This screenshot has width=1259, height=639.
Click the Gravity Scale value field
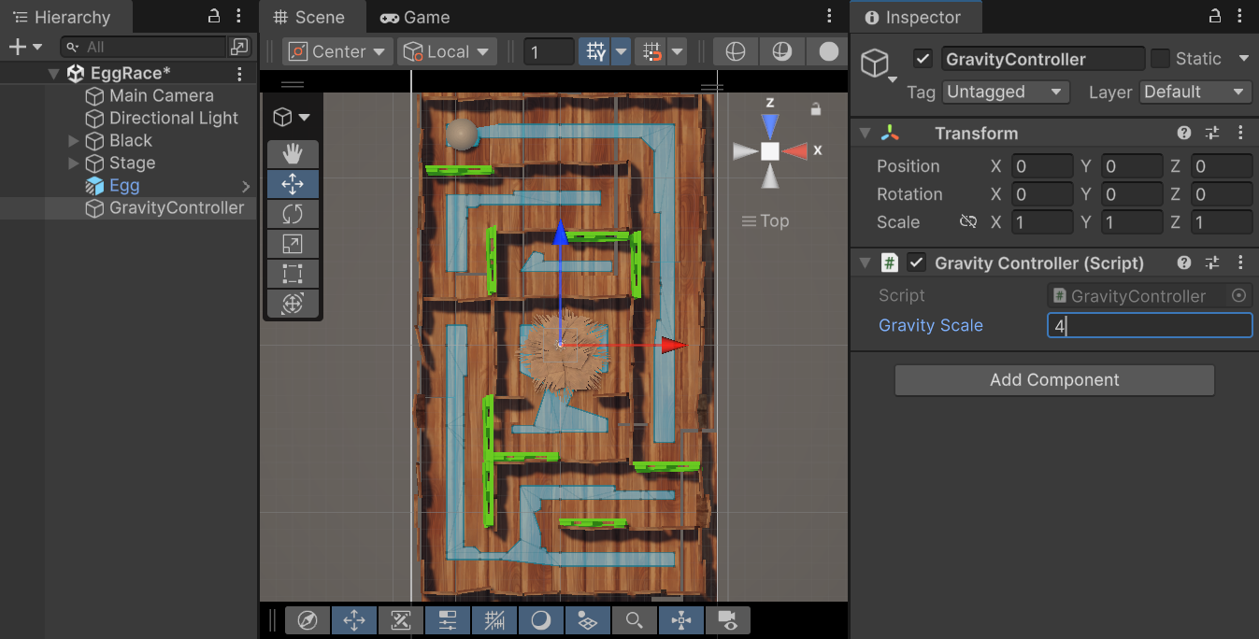tap(1150, 325)
